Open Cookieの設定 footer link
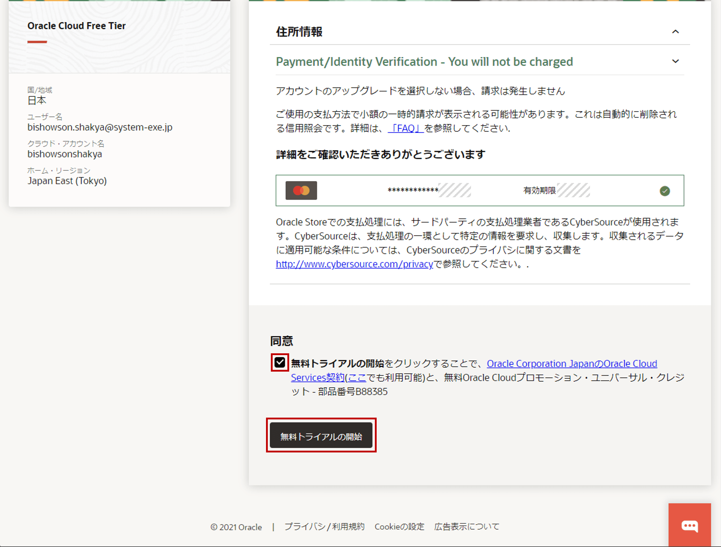Screen dimensions: 721x547 click(399, 527)
